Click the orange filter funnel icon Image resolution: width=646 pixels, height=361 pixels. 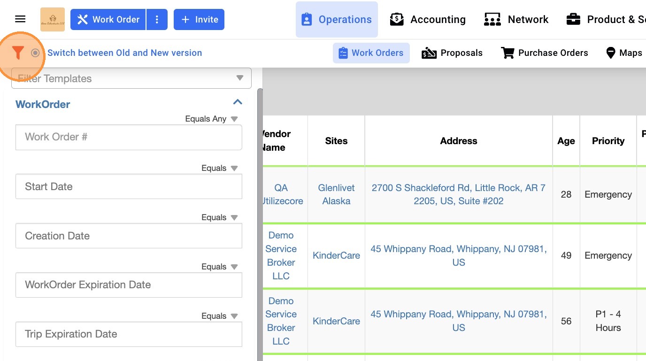point(18,53)
